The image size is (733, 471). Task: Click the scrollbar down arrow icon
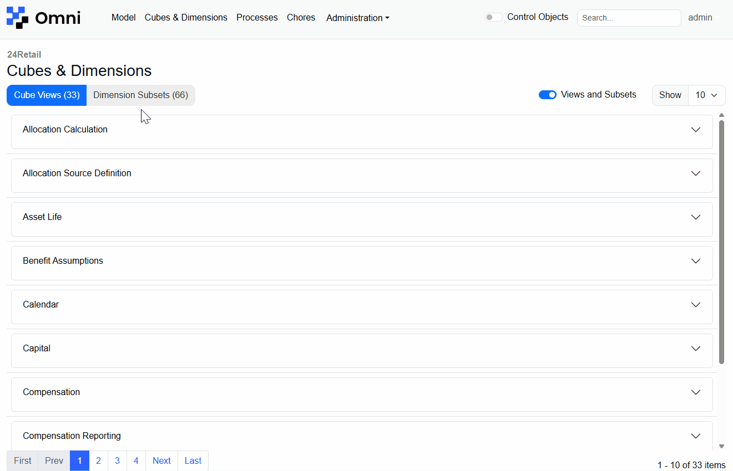721,446
